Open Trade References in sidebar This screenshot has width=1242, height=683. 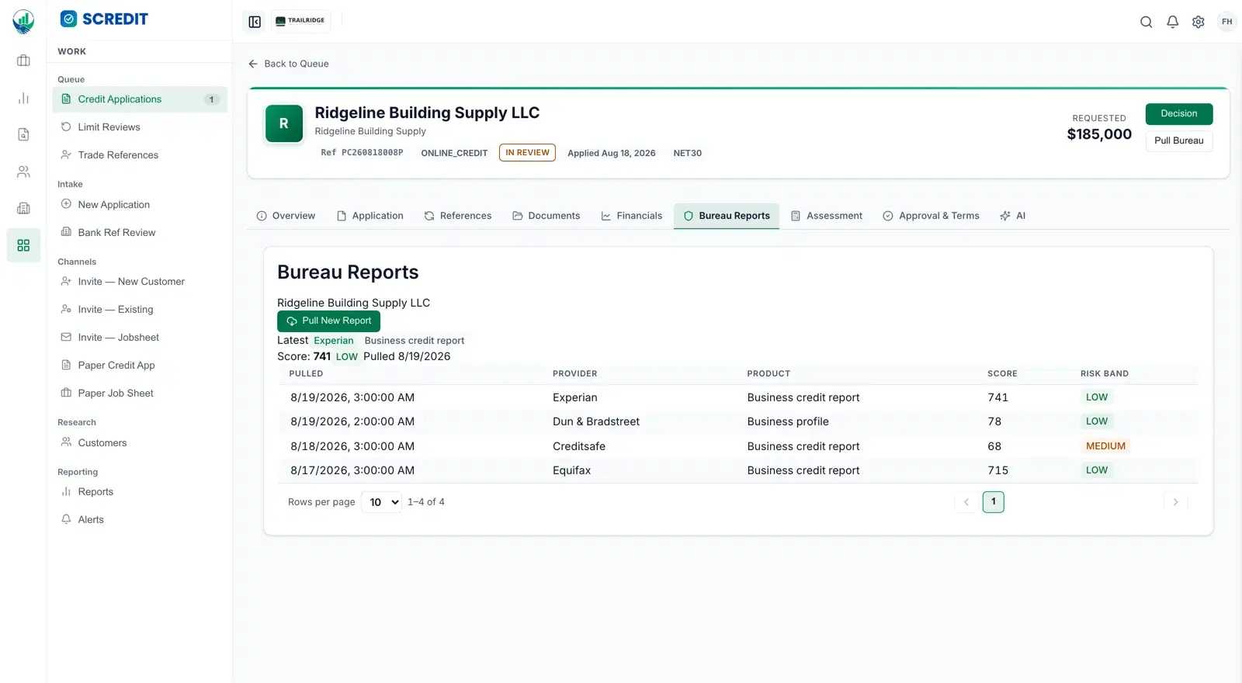(140, 155)
